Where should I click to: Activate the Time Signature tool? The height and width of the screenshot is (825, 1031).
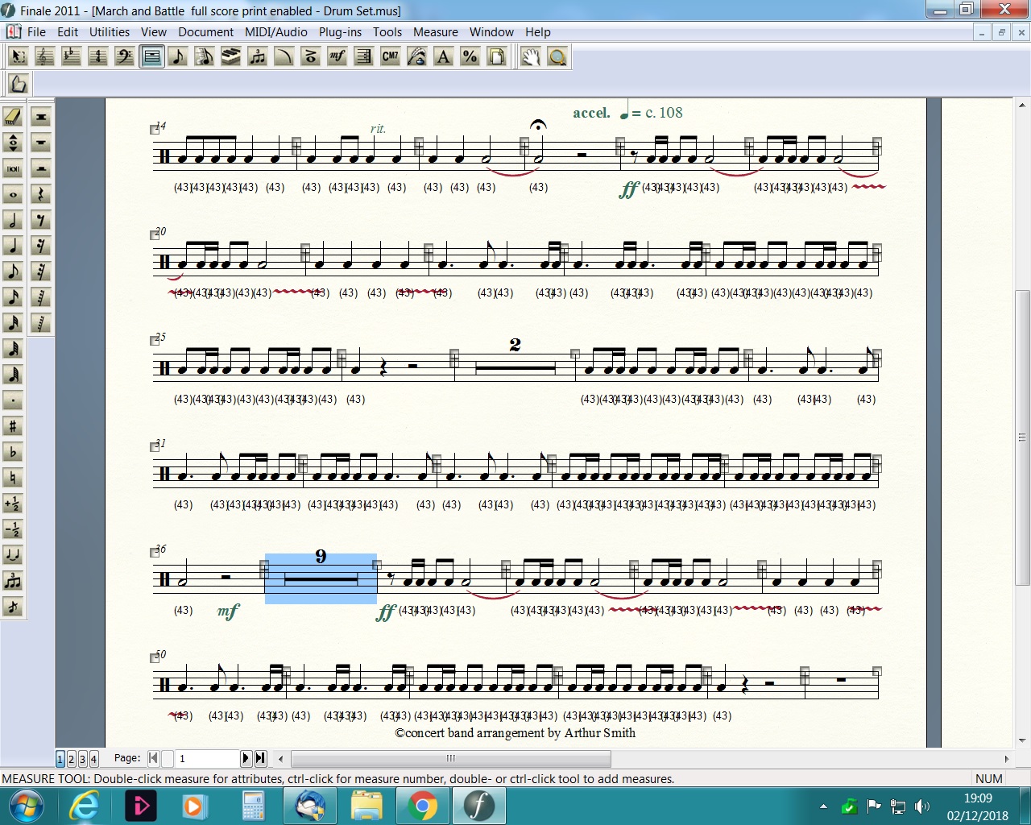[97, 56]
